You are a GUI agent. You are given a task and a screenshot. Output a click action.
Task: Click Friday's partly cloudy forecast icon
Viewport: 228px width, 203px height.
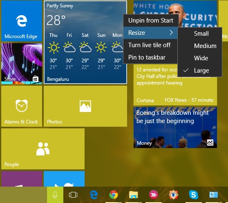pos(69,47)
